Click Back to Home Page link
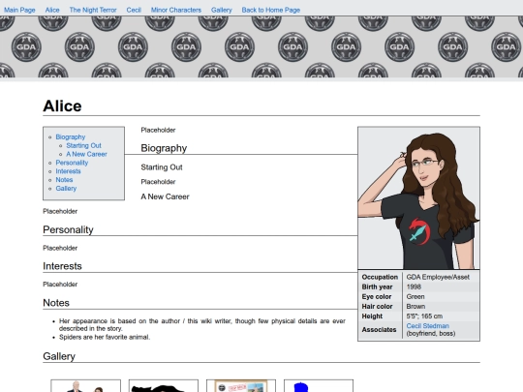Screen dimensions: 523x392 (271, 10)
